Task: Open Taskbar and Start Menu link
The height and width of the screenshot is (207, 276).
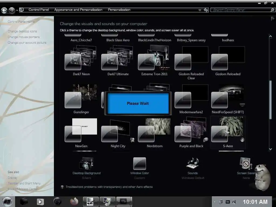Action: (x=24, y=183)
